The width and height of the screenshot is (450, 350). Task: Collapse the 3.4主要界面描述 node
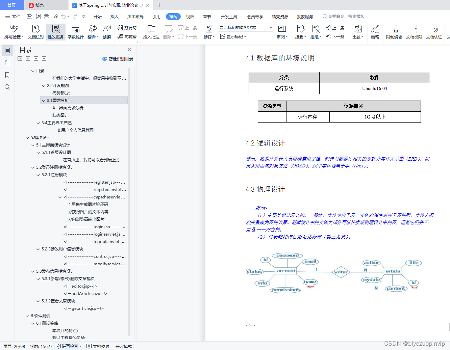point(38,123)
